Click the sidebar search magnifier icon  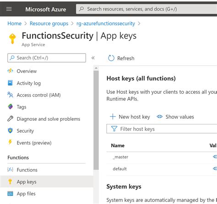point(12,58)
